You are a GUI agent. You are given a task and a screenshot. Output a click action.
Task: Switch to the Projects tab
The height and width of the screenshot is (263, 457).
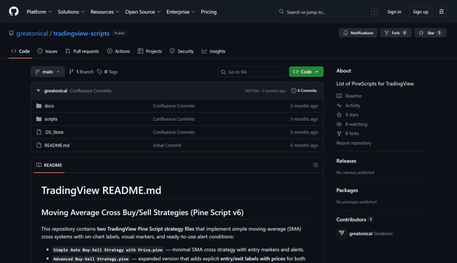pyautogui.click(x=150, y=51)
